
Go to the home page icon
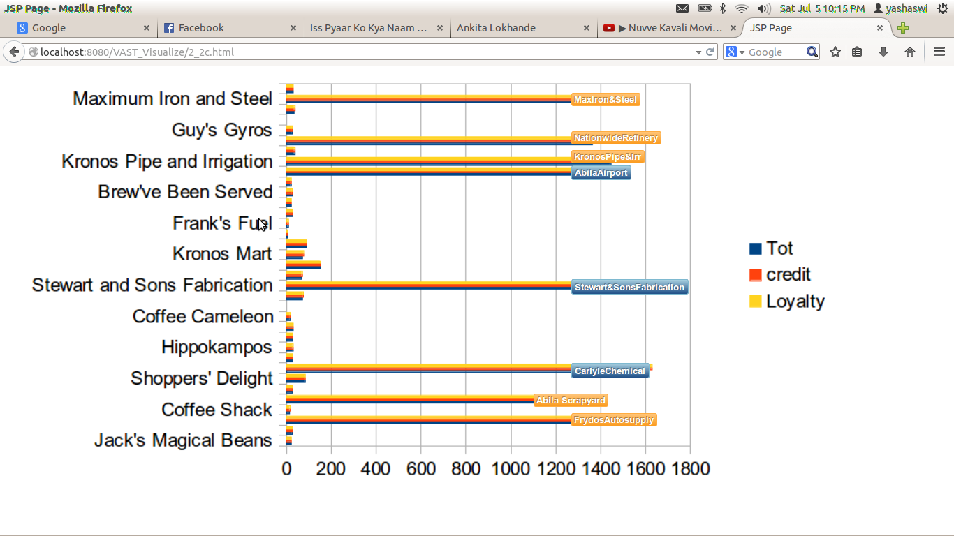coord(909,52)
